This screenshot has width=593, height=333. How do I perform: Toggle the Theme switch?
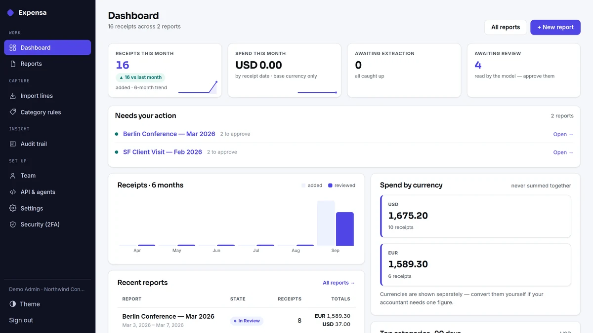point(47,304)
